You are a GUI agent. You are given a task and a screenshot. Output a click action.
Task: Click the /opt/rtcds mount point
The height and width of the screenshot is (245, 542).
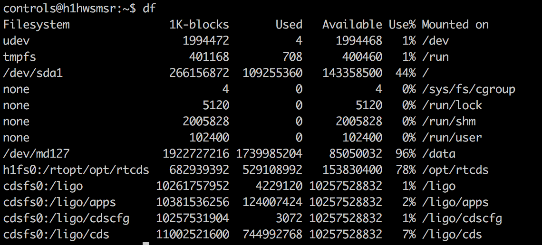[x=455, y=170]
